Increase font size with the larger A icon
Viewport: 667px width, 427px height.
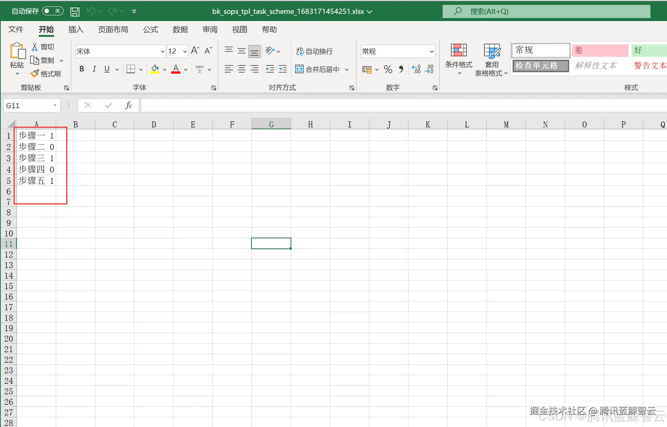(195, 51)
